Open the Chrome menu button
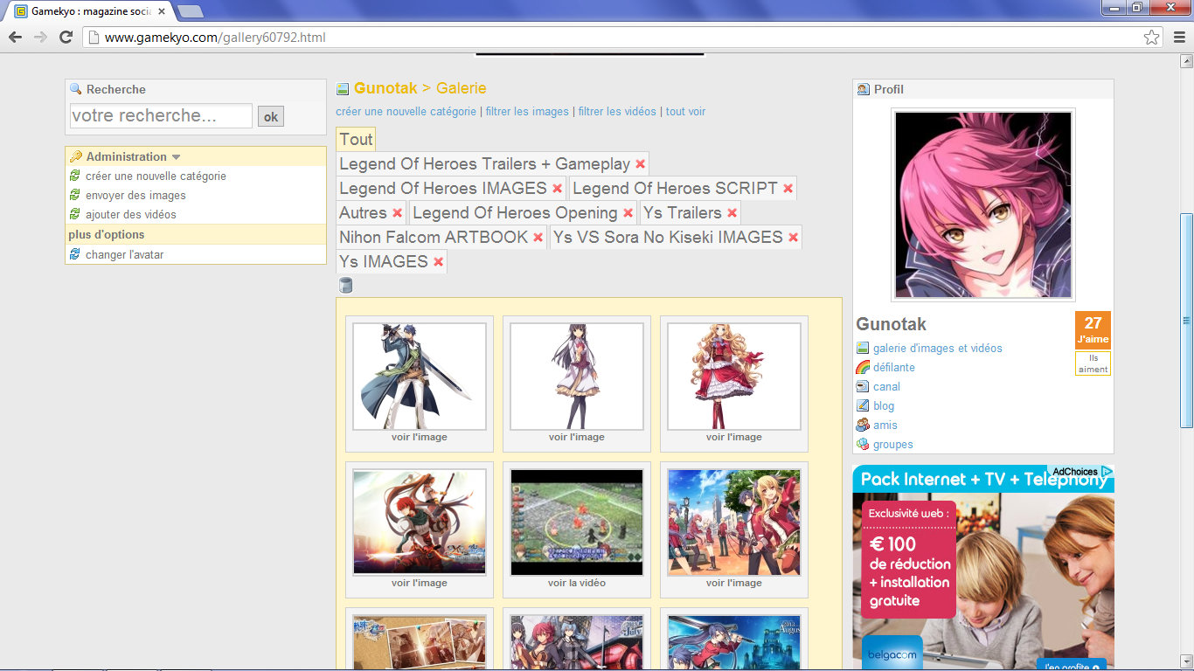The height and width of the screenshot is (671, 1194). click(x=1181, y=37)
